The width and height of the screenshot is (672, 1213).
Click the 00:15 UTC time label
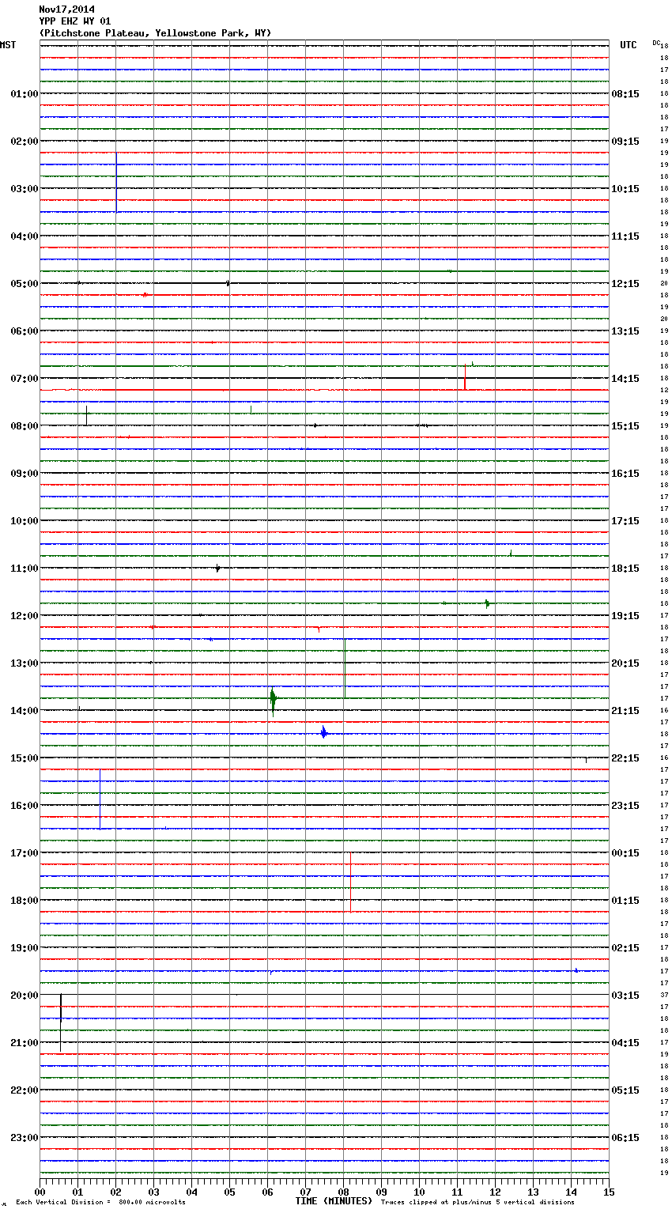(625, 853)
